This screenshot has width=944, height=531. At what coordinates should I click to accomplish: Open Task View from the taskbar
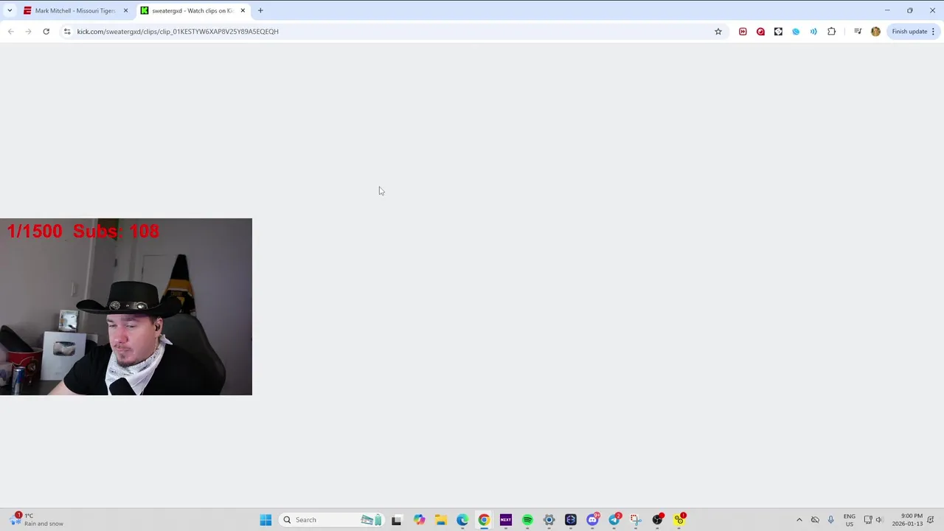pos(396,520)
